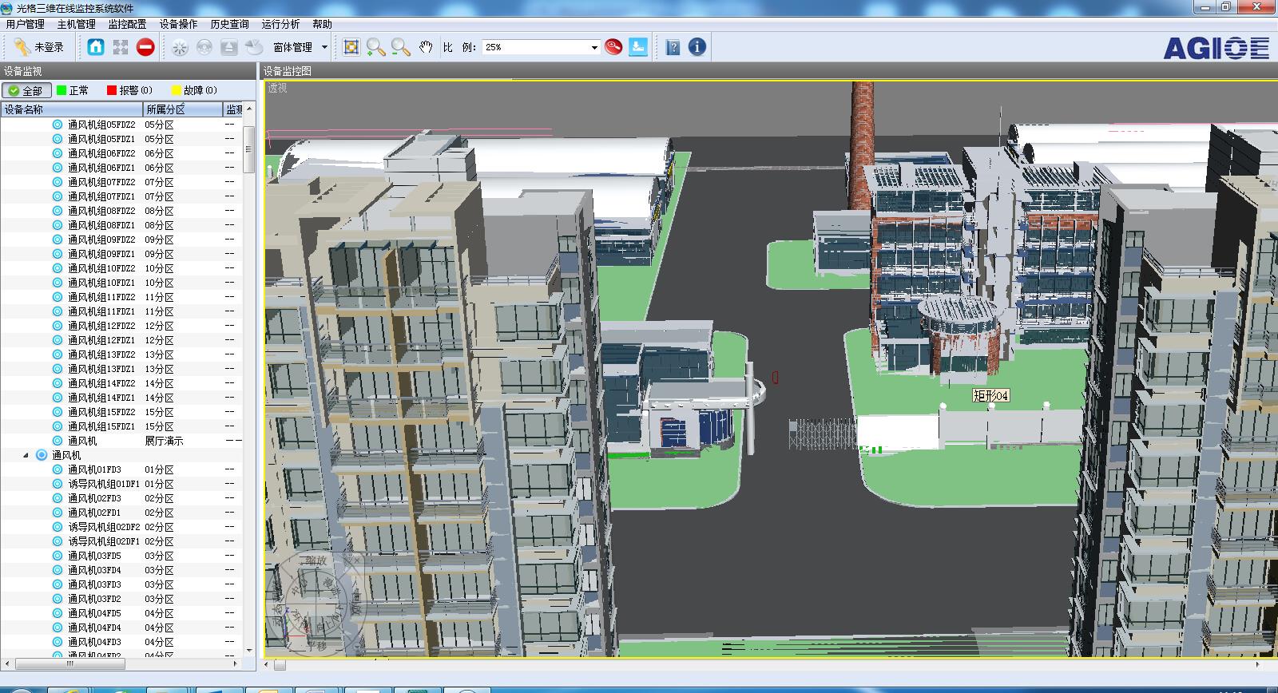Image resolution: width=1278 pixels, height=693 pixels.
Task: Open the 窗体管理 dropdown arrow
Action: tap(324, 47)
